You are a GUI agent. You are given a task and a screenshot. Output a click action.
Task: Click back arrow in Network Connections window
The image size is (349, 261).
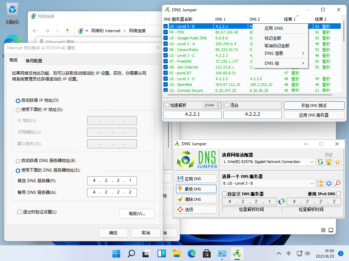pos(35,30)
